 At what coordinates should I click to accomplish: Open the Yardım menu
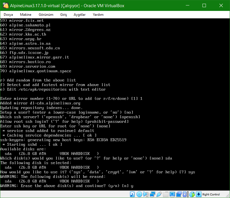pyautogui.click(x=98, y=15)
